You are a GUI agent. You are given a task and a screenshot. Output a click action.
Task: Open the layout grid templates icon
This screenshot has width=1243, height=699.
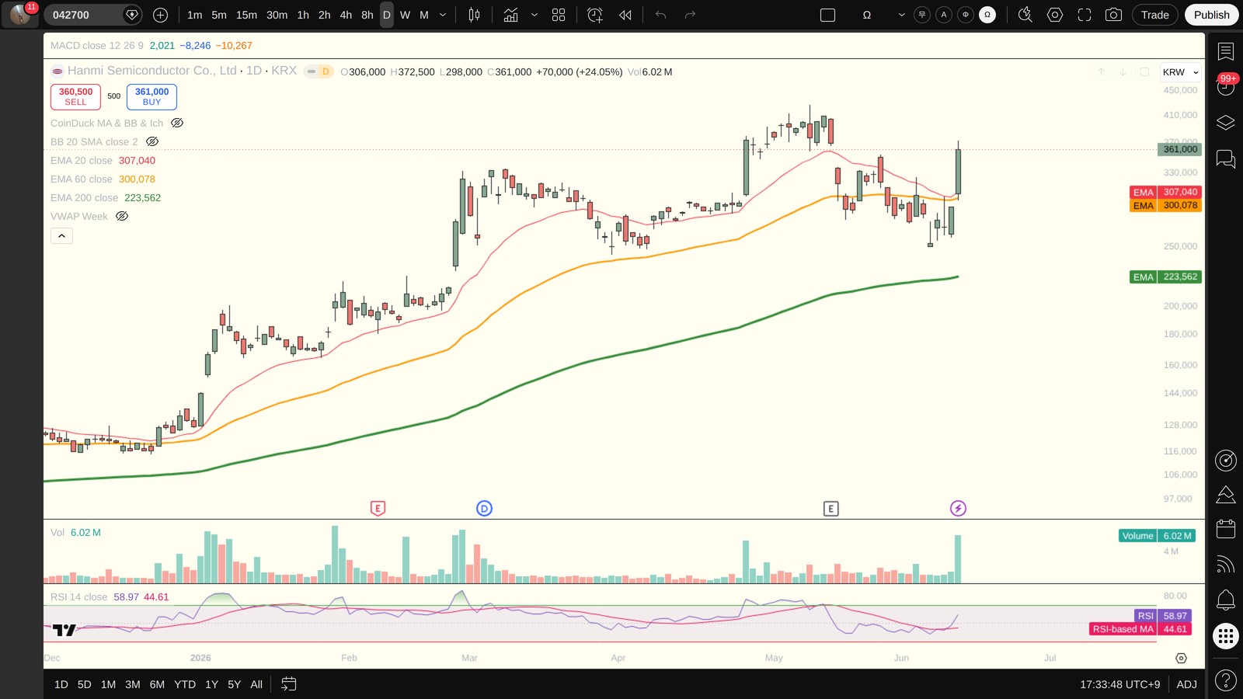559,15
